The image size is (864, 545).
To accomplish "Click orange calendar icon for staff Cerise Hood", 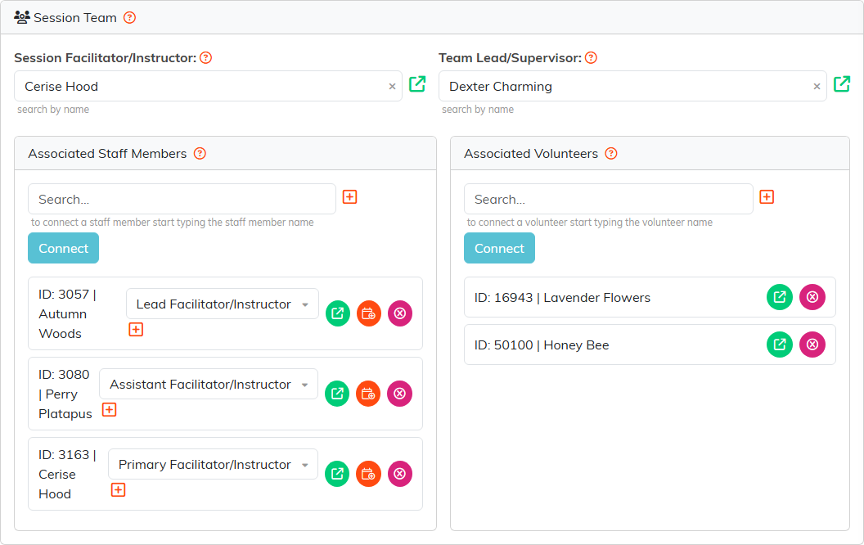I will pyautogui.click(x=368, y=474).
